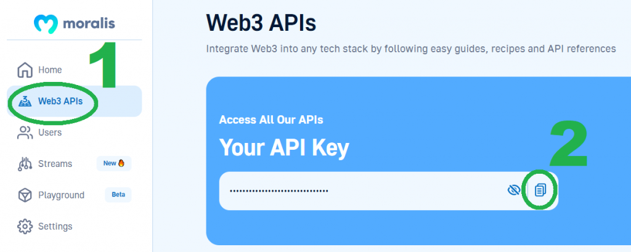Click the Playground cube icon

tap(25, 195)
